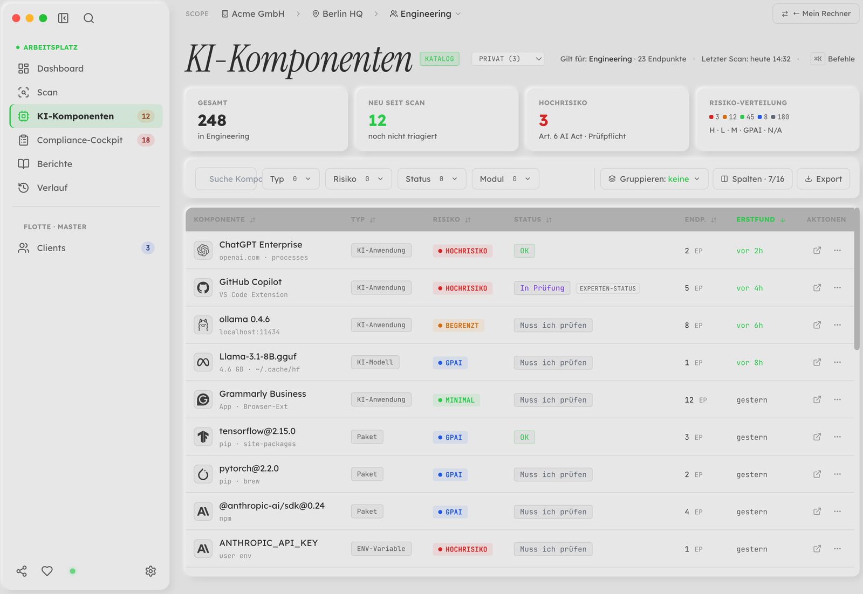Open Spalten 7/16 column settings
Screen dimensions: 863x594
coord(752,179)
